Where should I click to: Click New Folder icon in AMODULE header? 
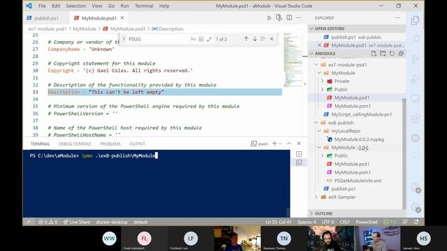click(x=383, y=53)
